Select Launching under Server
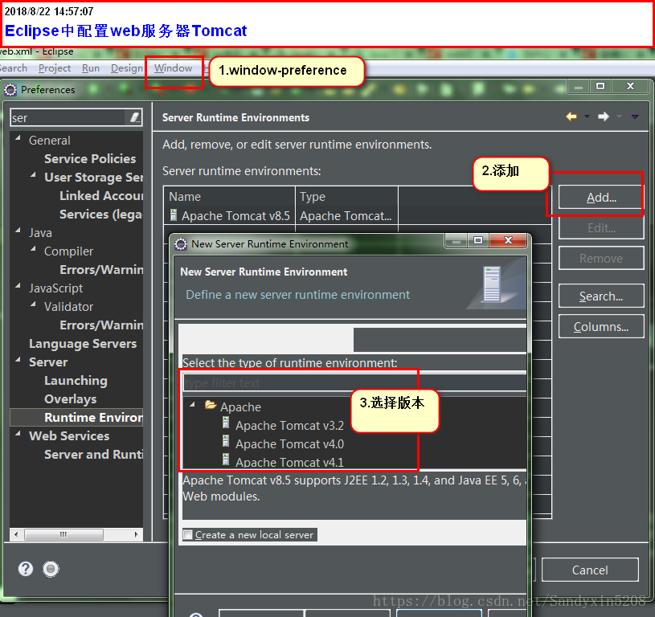This screenshot has width=655, height=617. (x=76, y=380)
